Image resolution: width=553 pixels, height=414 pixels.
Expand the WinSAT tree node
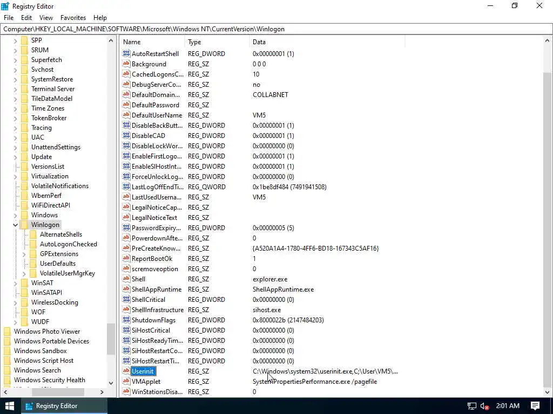tap(15, 284)
